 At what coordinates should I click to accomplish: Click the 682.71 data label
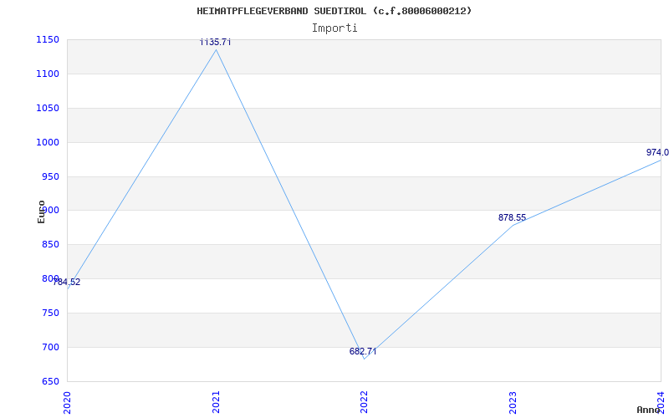(363, 351)
